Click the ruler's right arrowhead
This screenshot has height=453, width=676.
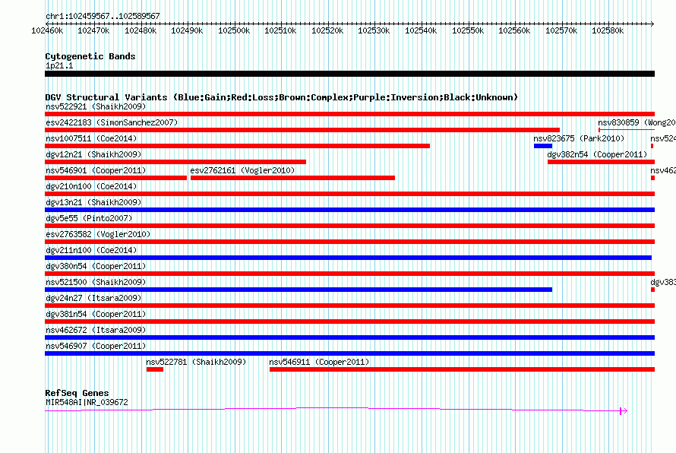point(652,24)
